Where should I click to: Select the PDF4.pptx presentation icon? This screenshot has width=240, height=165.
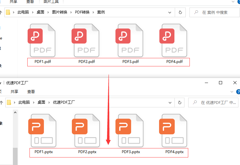[173, 131]
